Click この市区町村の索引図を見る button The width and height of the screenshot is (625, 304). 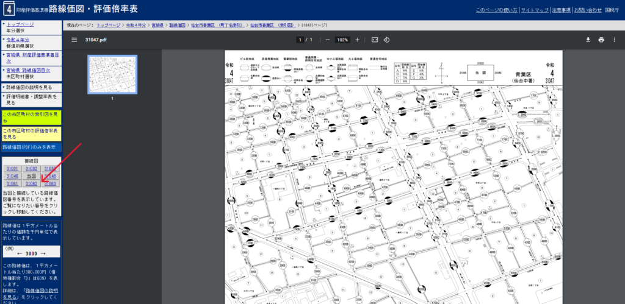32,117
